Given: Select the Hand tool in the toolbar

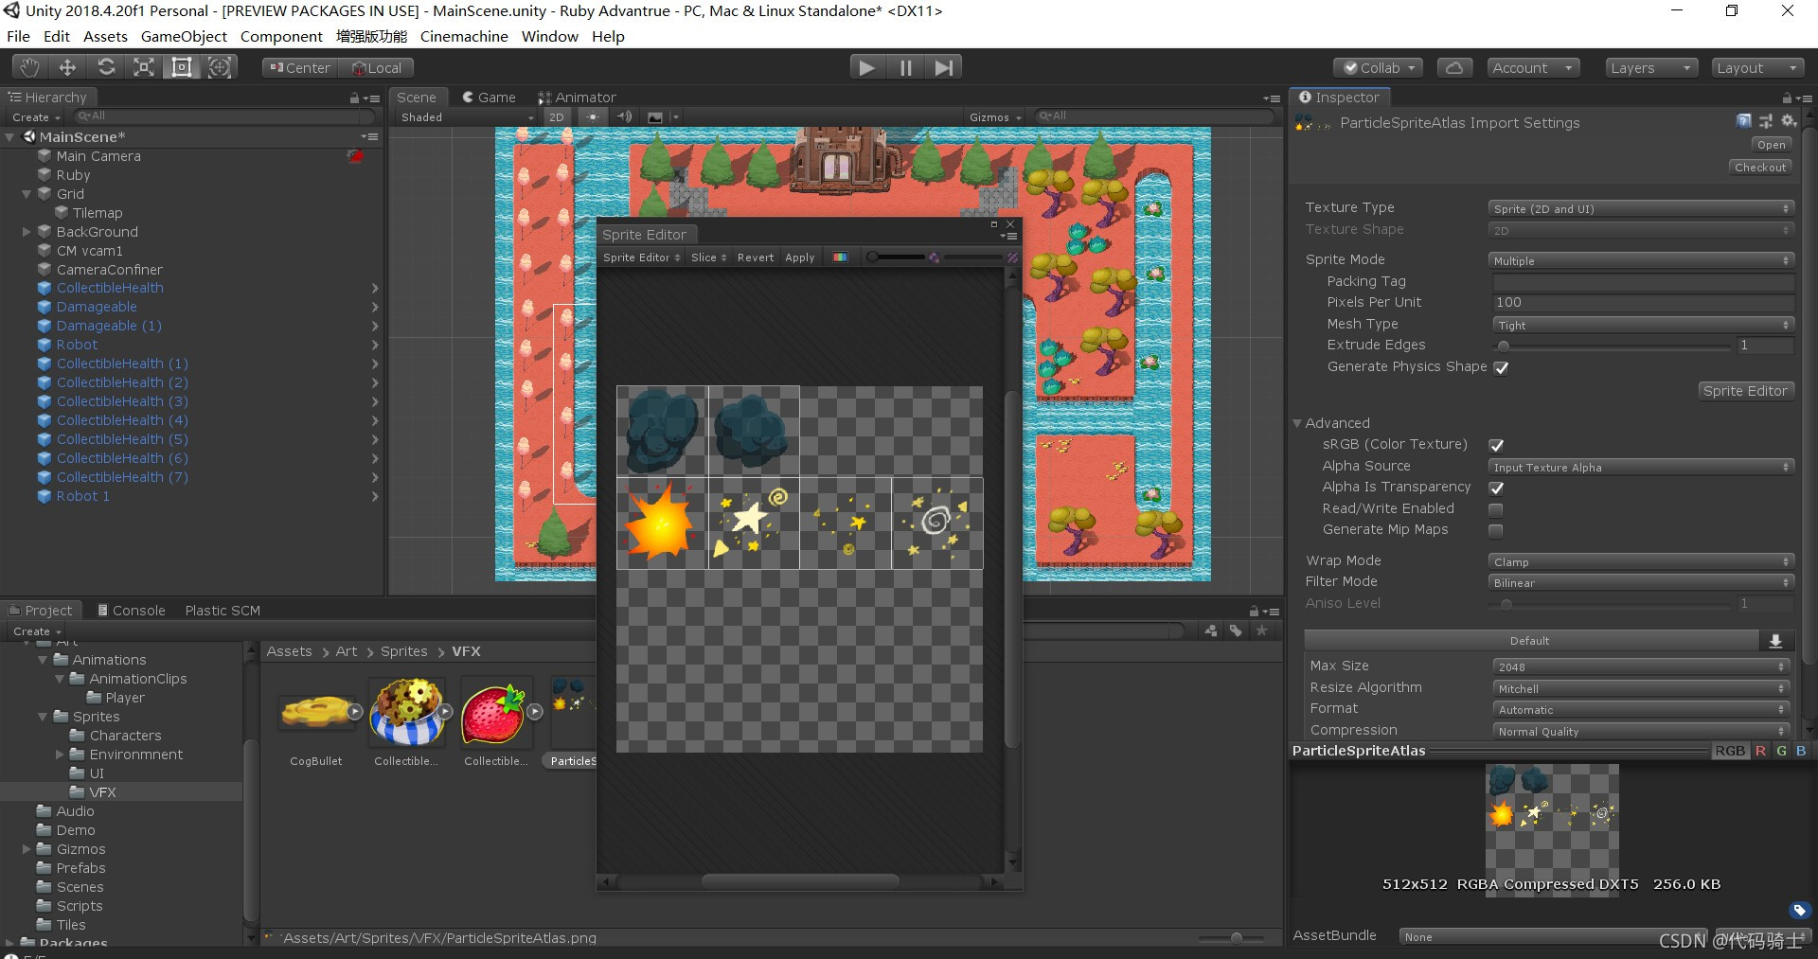Looking at the screenshot, I should [x=27, y=66].
